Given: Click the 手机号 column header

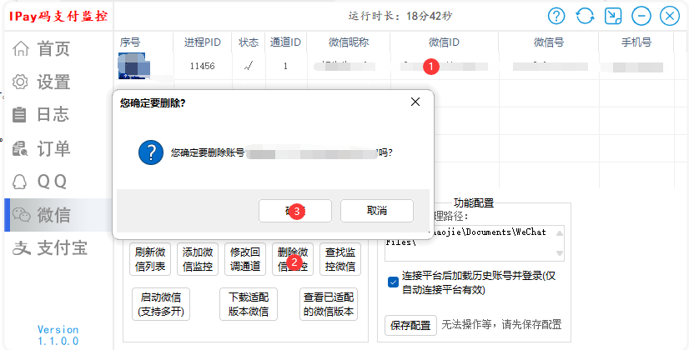Looking at the screenshot, I should coord(636,42).
